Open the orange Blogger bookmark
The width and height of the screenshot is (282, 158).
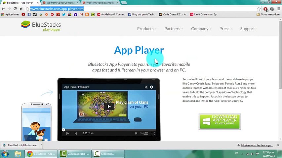pos(87,14)
